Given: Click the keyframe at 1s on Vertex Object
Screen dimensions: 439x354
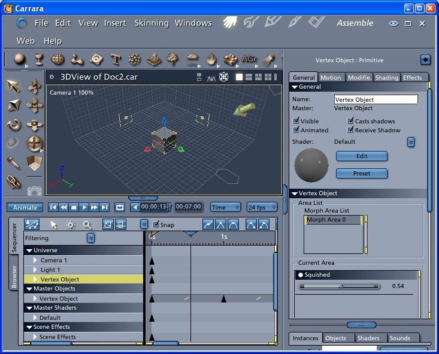Looking at the screenshot, I should pyautogui.click(x=223, y=299).
